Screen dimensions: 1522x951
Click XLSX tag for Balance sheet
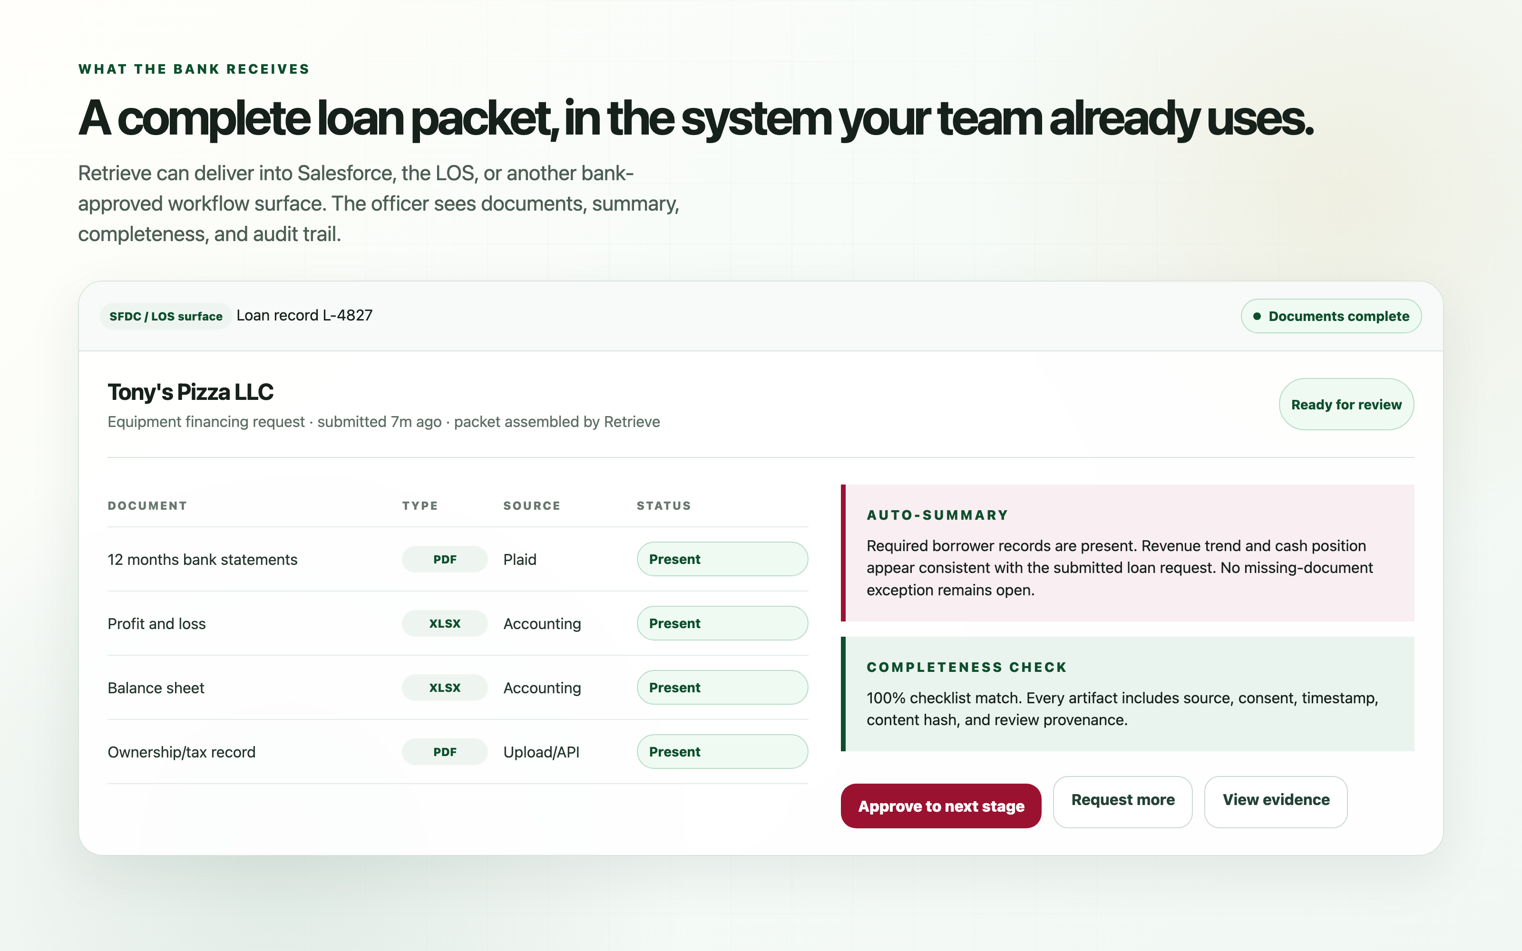[x=445, y=688]
